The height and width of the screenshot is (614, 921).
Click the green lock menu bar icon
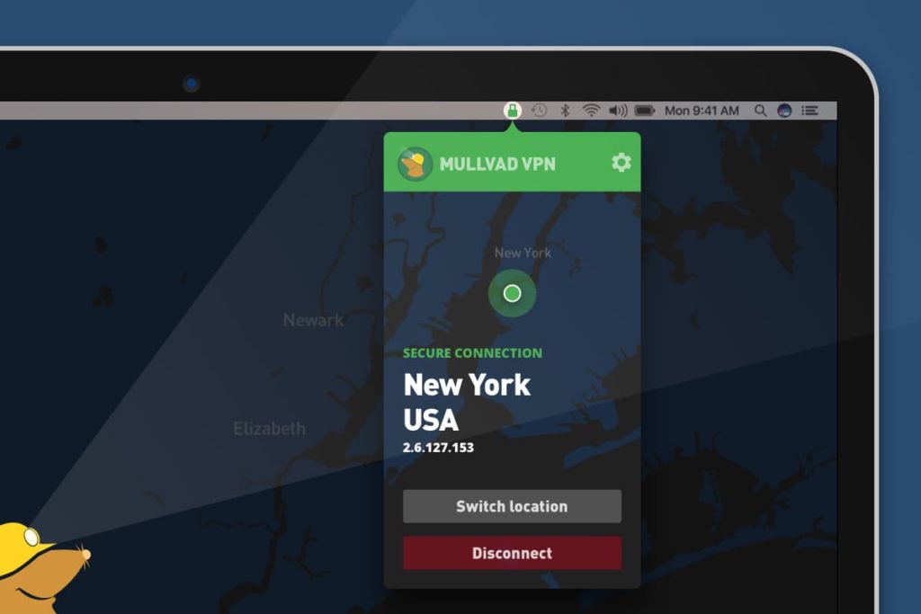point(512,111)
